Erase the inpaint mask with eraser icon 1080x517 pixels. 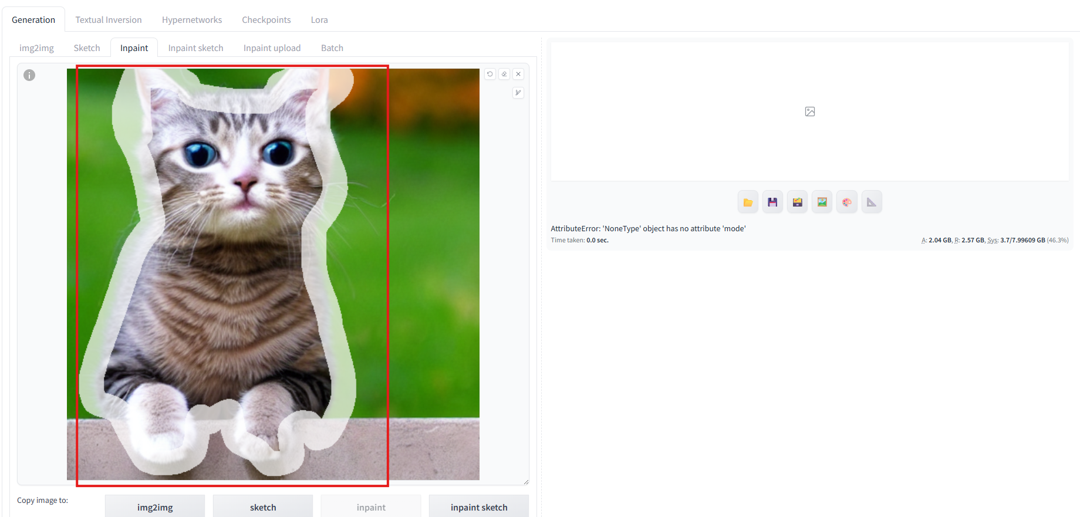point(504,74)
